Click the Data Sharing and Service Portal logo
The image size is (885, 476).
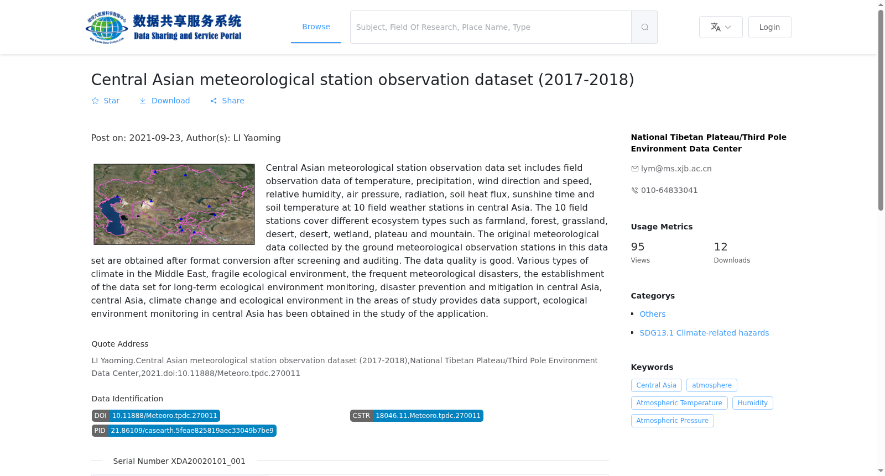(x=164, y=27)
